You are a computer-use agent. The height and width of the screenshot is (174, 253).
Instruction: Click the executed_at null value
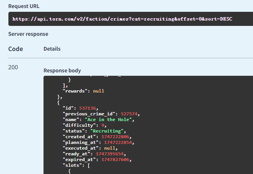[x=110, y=148]
